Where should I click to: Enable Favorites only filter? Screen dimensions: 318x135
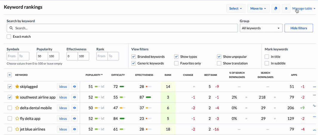pos(176,63)
